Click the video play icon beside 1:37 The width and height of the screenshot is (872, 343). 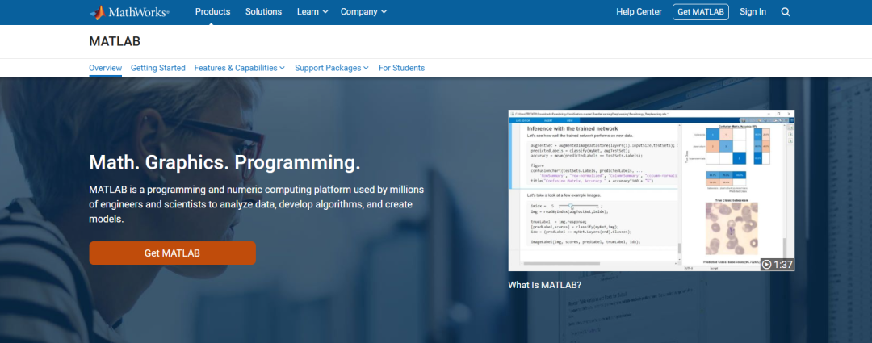[767, 265]
